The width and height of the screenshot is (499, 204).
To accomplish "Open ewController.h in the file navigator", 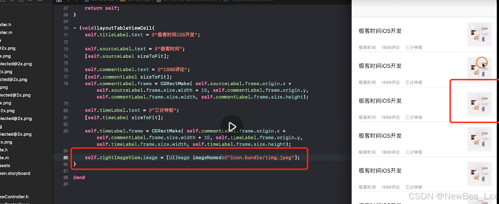I will (x=14, y=197).
